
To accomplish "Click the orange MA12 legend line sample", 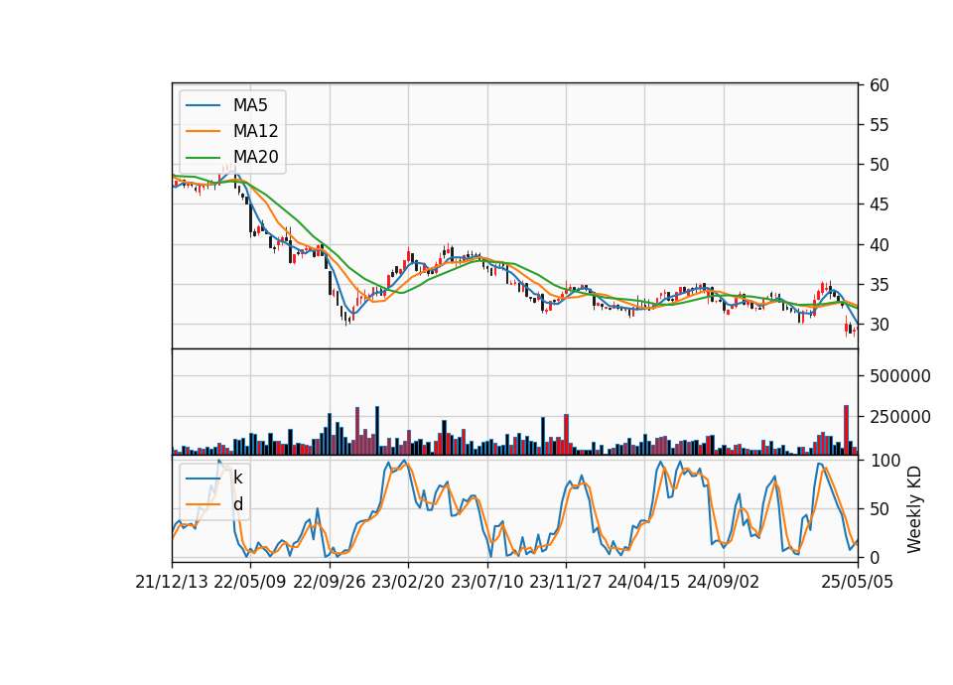I will (203, 131).
